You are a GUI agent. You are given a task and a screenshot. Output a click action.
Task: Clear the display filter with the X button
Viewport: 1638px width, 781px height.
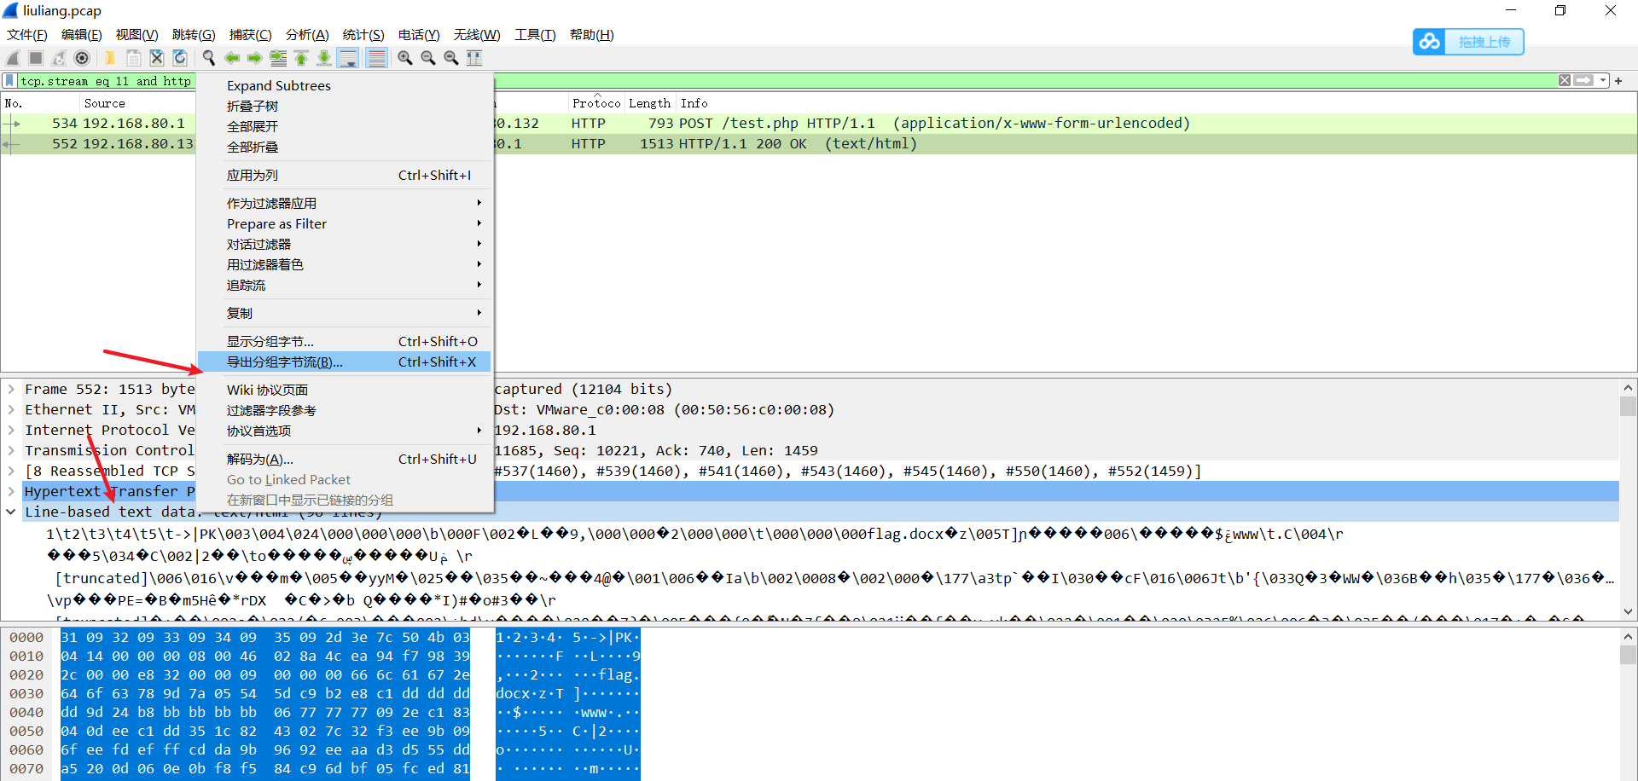(1565, 80)
